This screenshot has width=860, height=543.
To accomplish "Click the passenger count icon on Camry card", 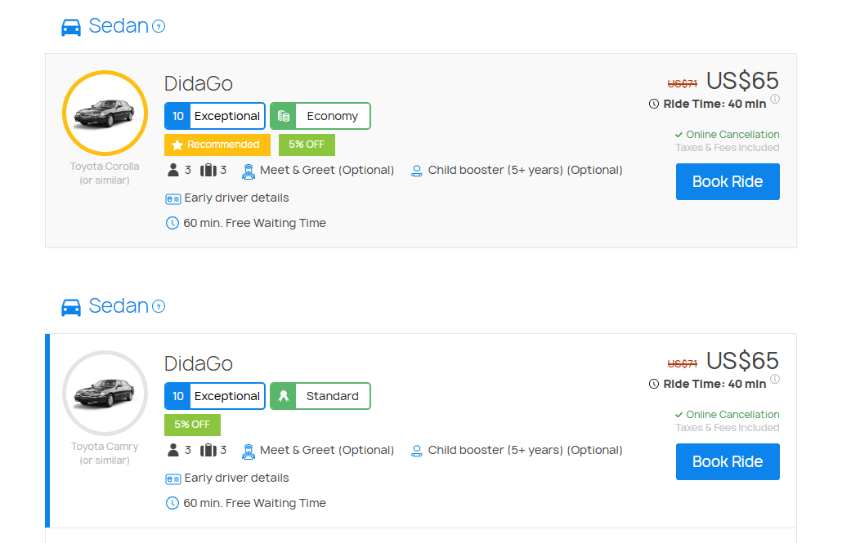I will pos(173,451).
